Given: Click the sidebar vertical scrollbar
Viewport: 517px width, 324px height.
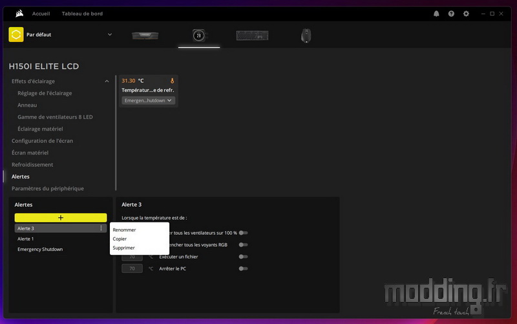Looking at the screenshot, I should click(x=116, y=133).
